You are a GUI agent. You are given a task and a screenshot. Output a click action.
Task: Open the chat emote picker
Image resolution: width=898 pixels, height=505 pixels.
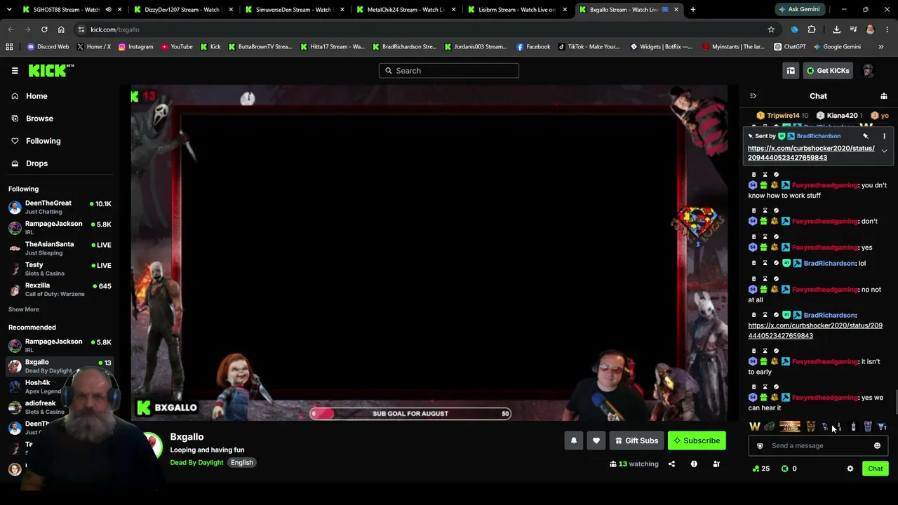[x=877, y=445]
